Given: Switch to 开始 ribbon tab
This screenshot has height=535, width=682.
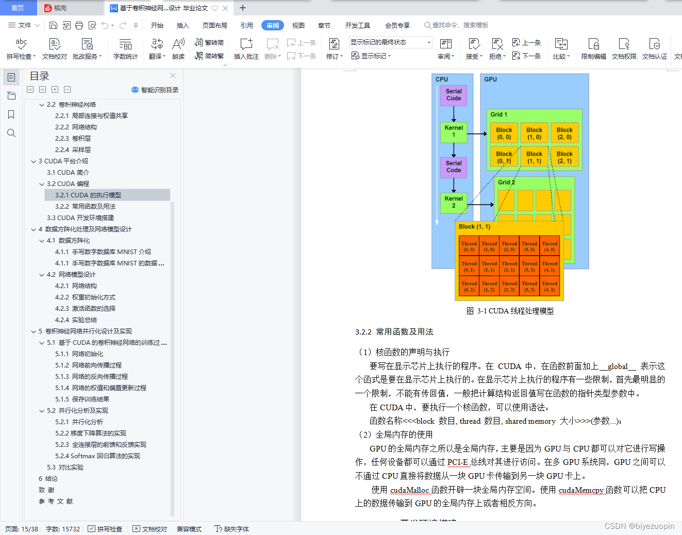Looking at the screenshot, I should pyautogui.click(x=157, y=25).
